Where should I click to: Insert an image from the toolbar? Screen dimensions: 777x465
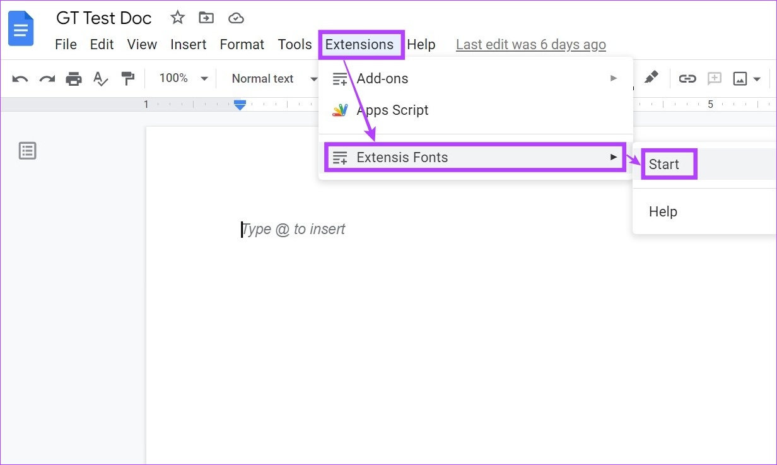pos(740,79)
